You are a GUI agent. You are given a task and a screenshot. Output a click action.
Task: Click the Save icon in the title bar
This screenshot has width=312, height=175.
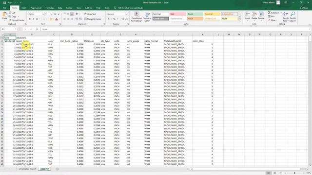pos(4,2)
